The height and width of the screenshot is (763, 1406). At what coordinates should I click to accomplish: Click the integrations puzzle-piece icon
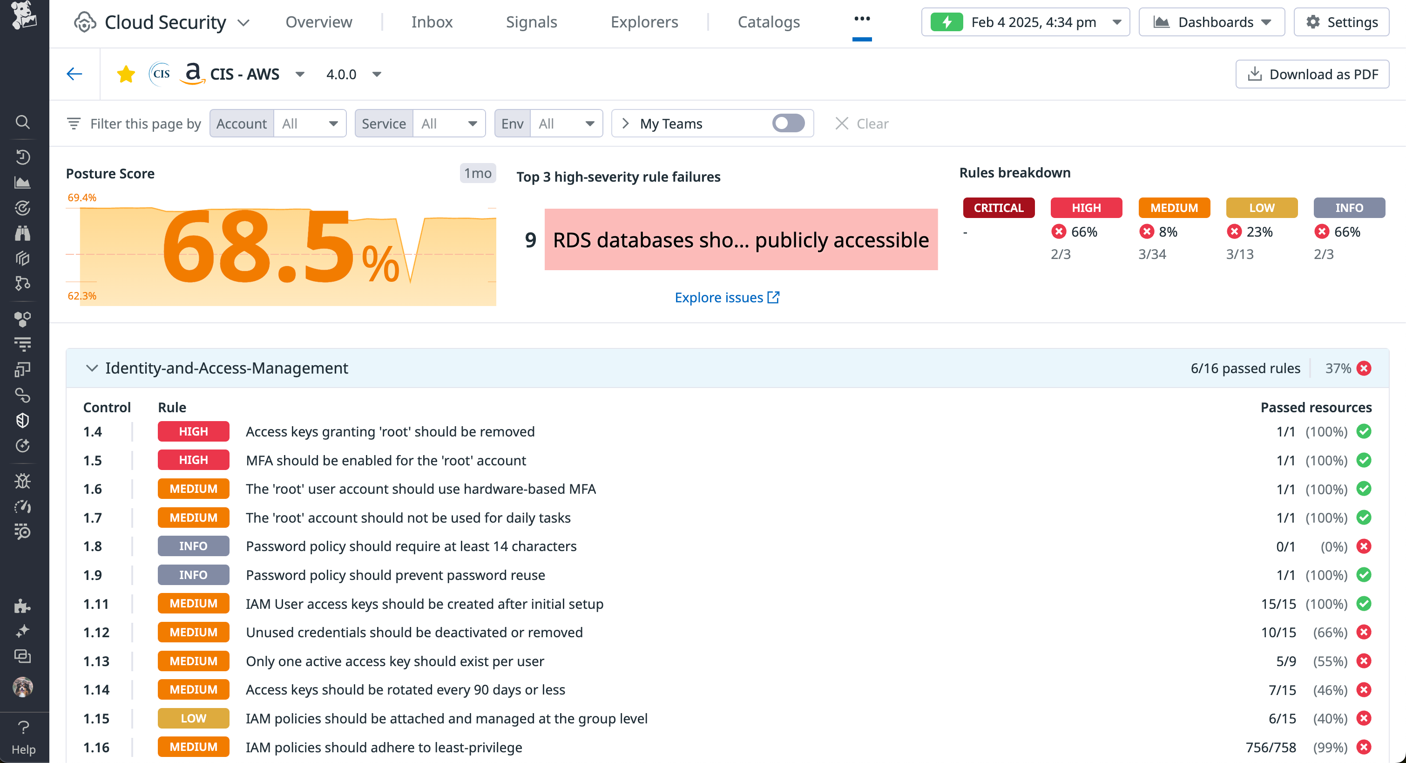[22, 606]
